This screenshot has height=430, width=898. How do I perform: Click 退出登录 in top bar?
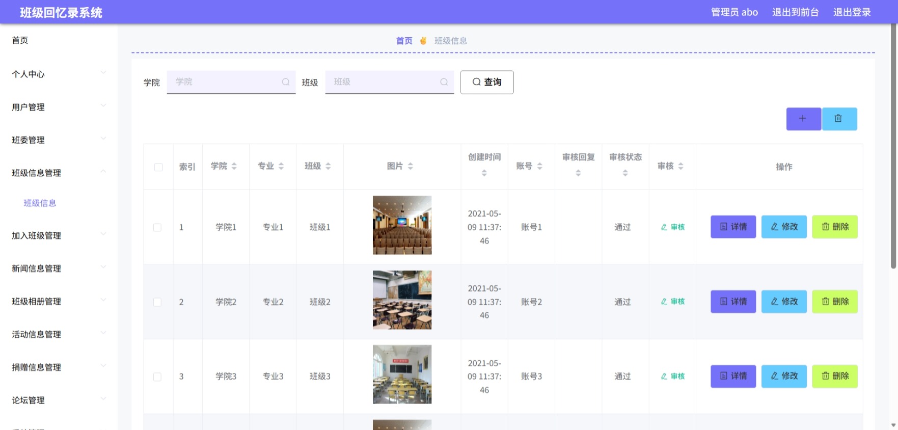(852, 12)
